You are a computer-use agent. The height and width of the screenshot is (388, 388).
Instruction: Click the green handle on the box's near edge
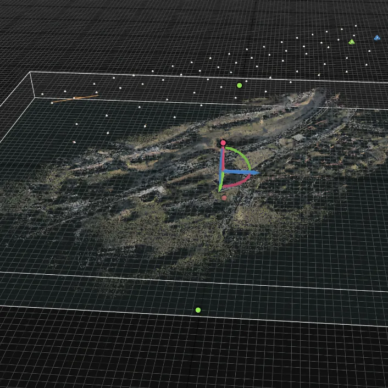tap(198, 310)
